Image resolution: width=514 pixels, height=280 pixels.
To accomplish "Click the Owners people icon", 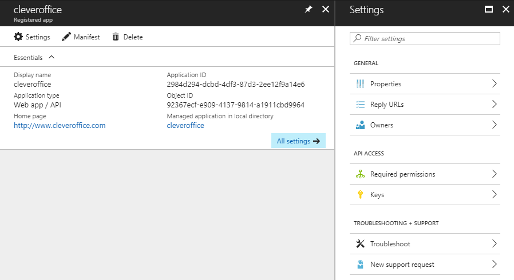I will tap(360, 125).
